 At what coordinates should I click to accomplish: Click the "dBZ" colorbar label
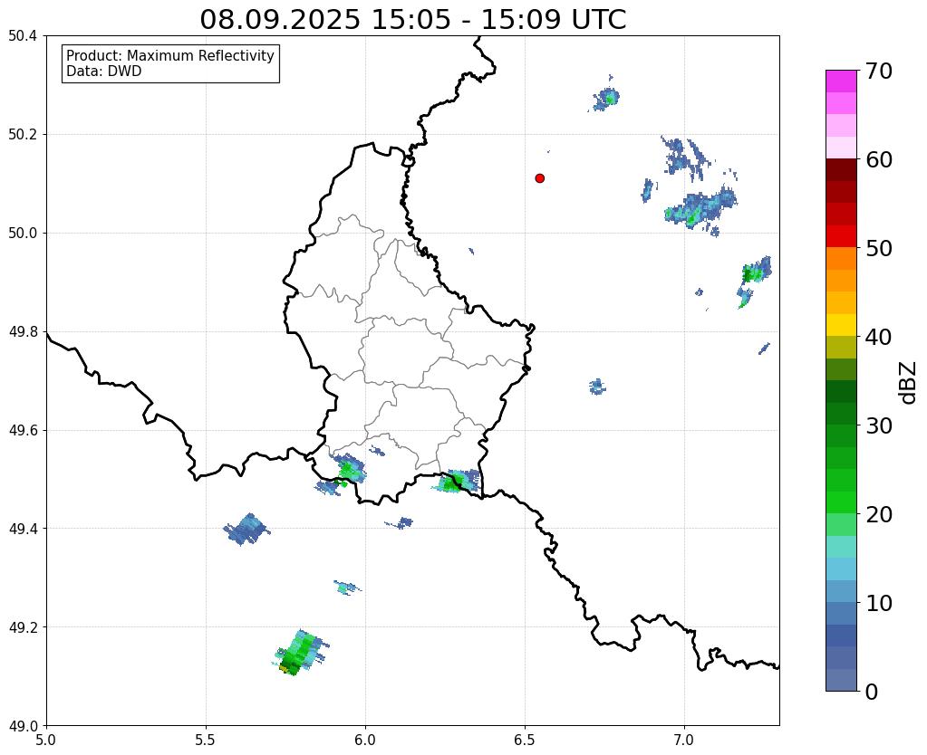pyautogui.click(x=909, y=383)
